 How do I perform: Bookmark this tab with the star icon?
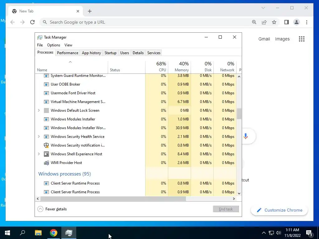pyautogui.click(x=274, y=22)
